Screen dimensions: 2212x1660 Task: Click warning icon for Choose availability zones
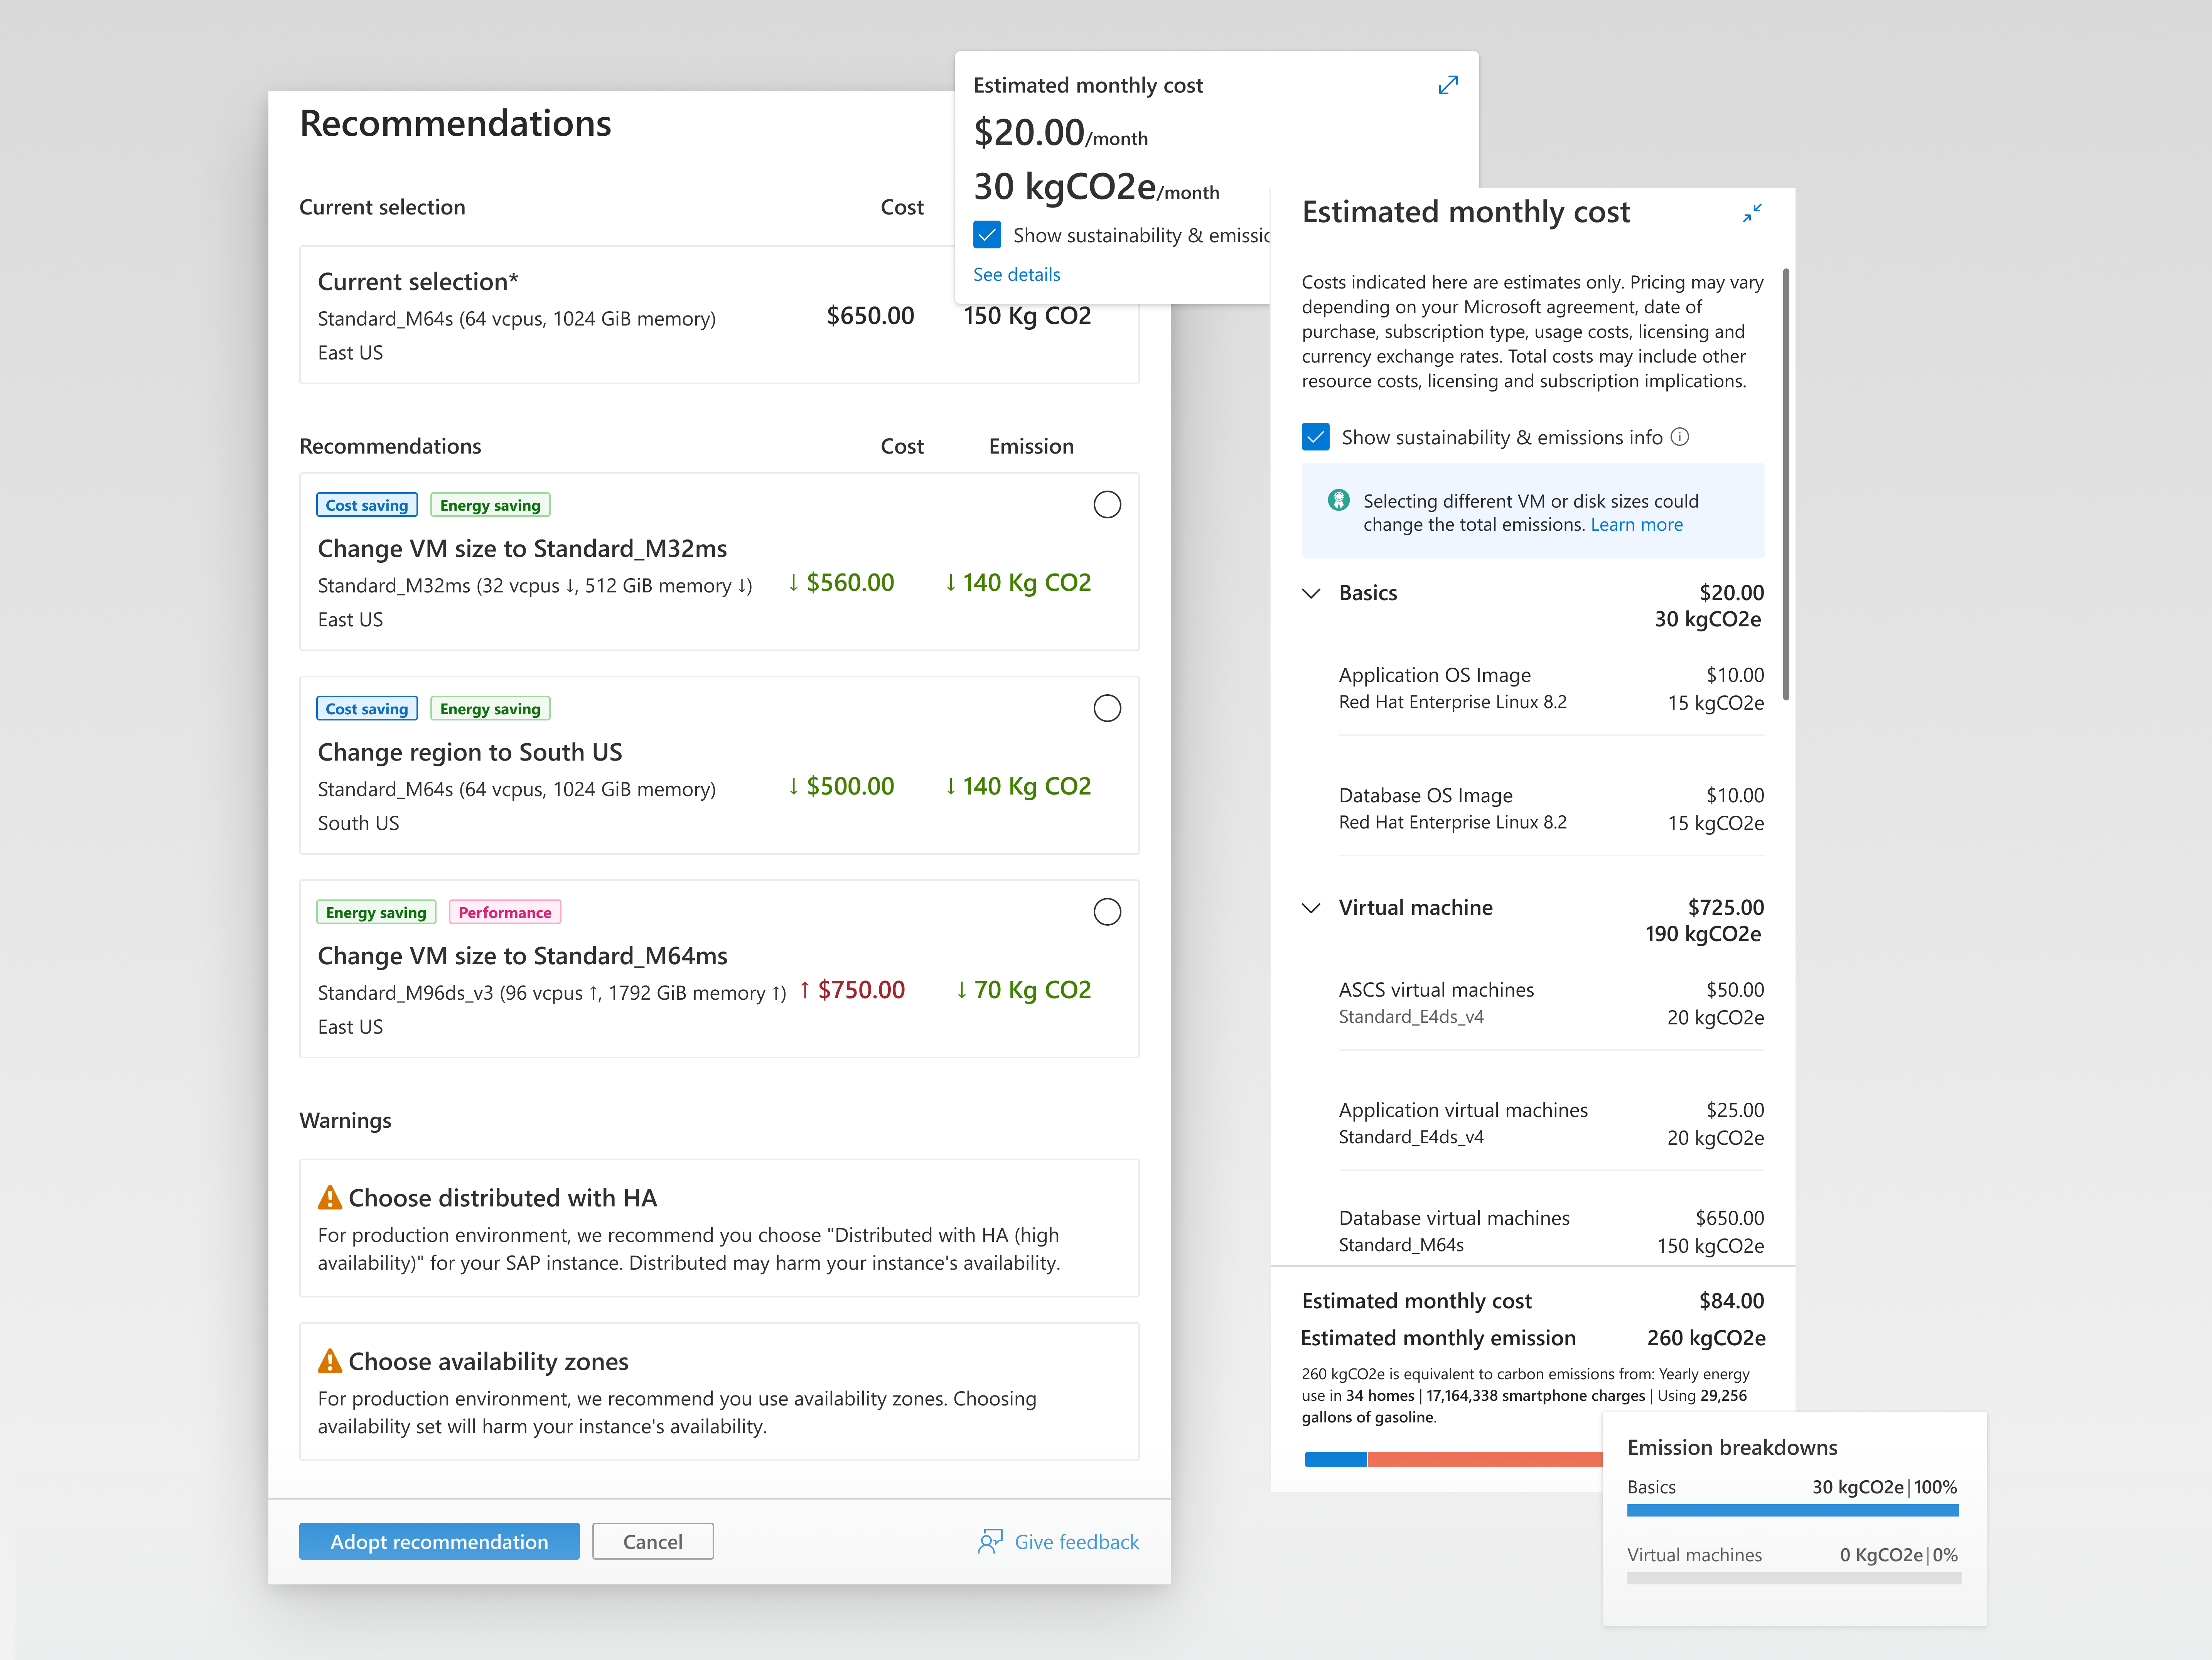330,1361
